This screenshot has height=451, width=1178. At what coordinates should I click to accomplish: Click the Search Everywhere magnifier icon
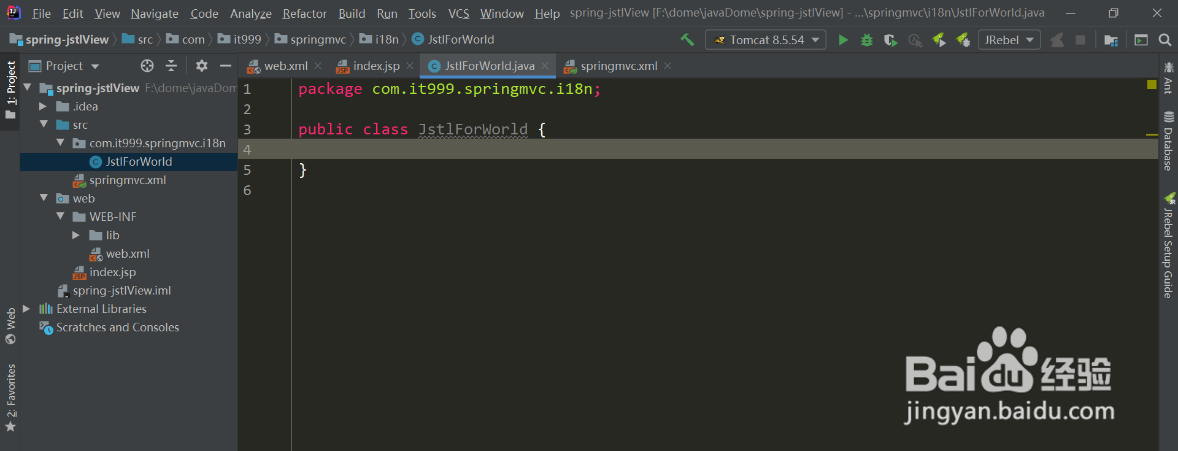pyautogui.click(x=1165, y=40)
